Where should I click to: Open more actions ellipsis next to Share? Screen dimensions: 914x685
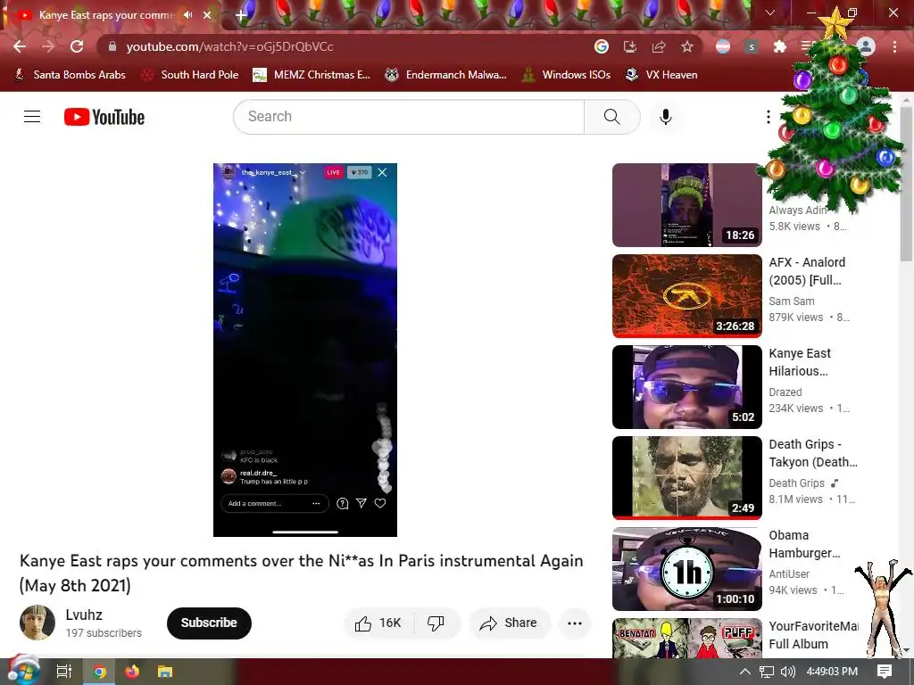575,623
